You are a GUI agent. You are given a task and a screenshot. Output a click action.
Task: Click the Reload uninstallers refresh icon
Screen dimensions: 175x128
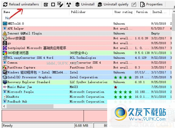(5, 4)
